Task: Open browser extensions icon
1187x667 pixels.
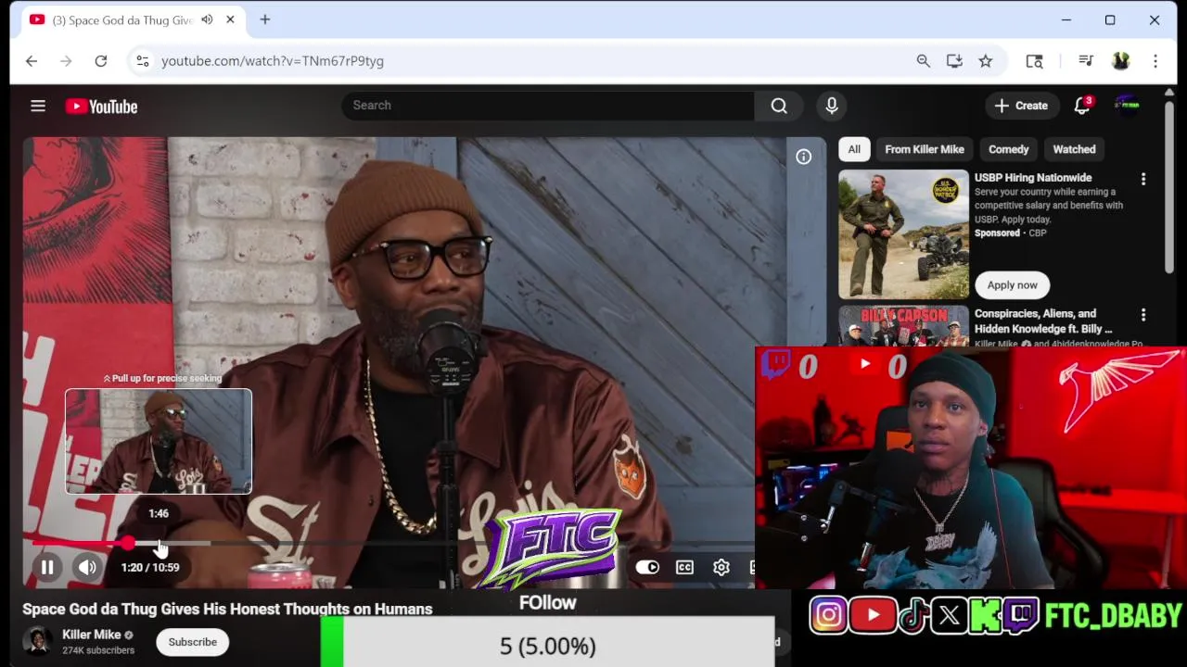Action: pyautogui.click(x=1035, y=61)
